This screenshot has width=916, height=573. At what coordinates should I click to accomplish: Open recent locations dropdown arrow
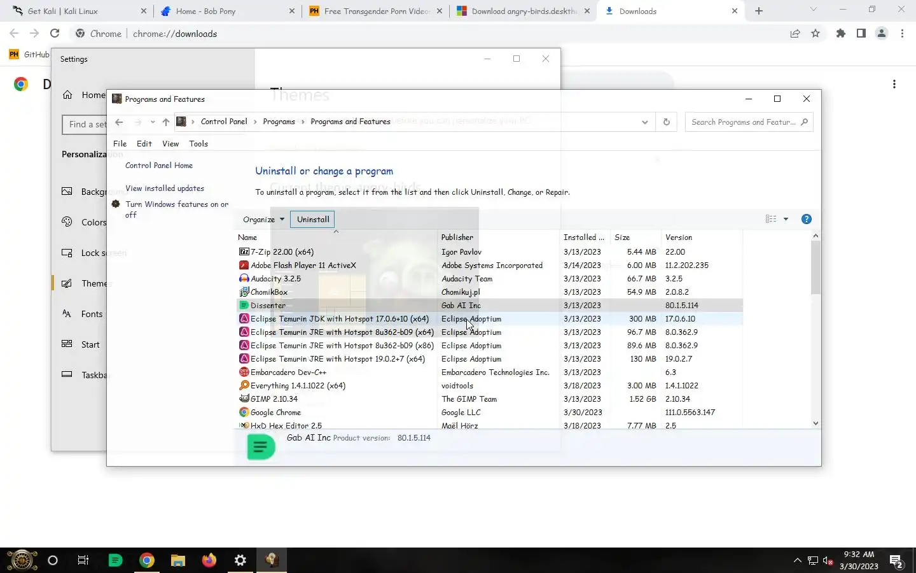(x=153, y=122)
